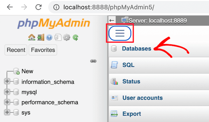This screenshot has width=209, height=122.
Task: Click the Favorites button
Action: 43,50
